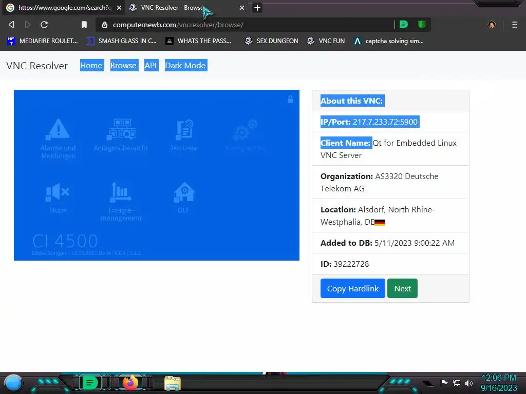Open the VNC FUN bookmark
The image size is (526, 394).
pyautogui.click(x=326, y=41)
